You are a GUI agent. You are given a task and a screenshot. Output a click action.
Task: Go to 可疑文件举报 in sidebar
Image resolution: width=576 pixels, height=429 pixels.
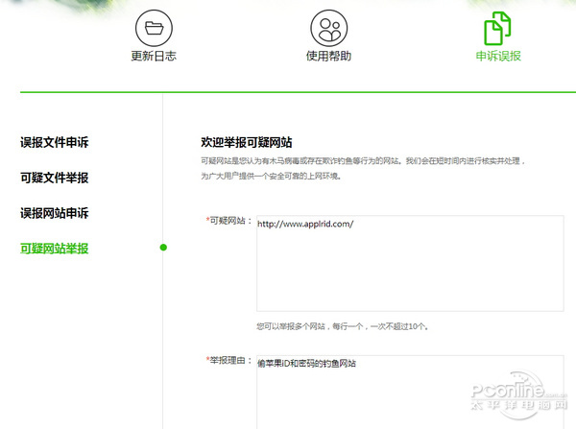point(55,178)
